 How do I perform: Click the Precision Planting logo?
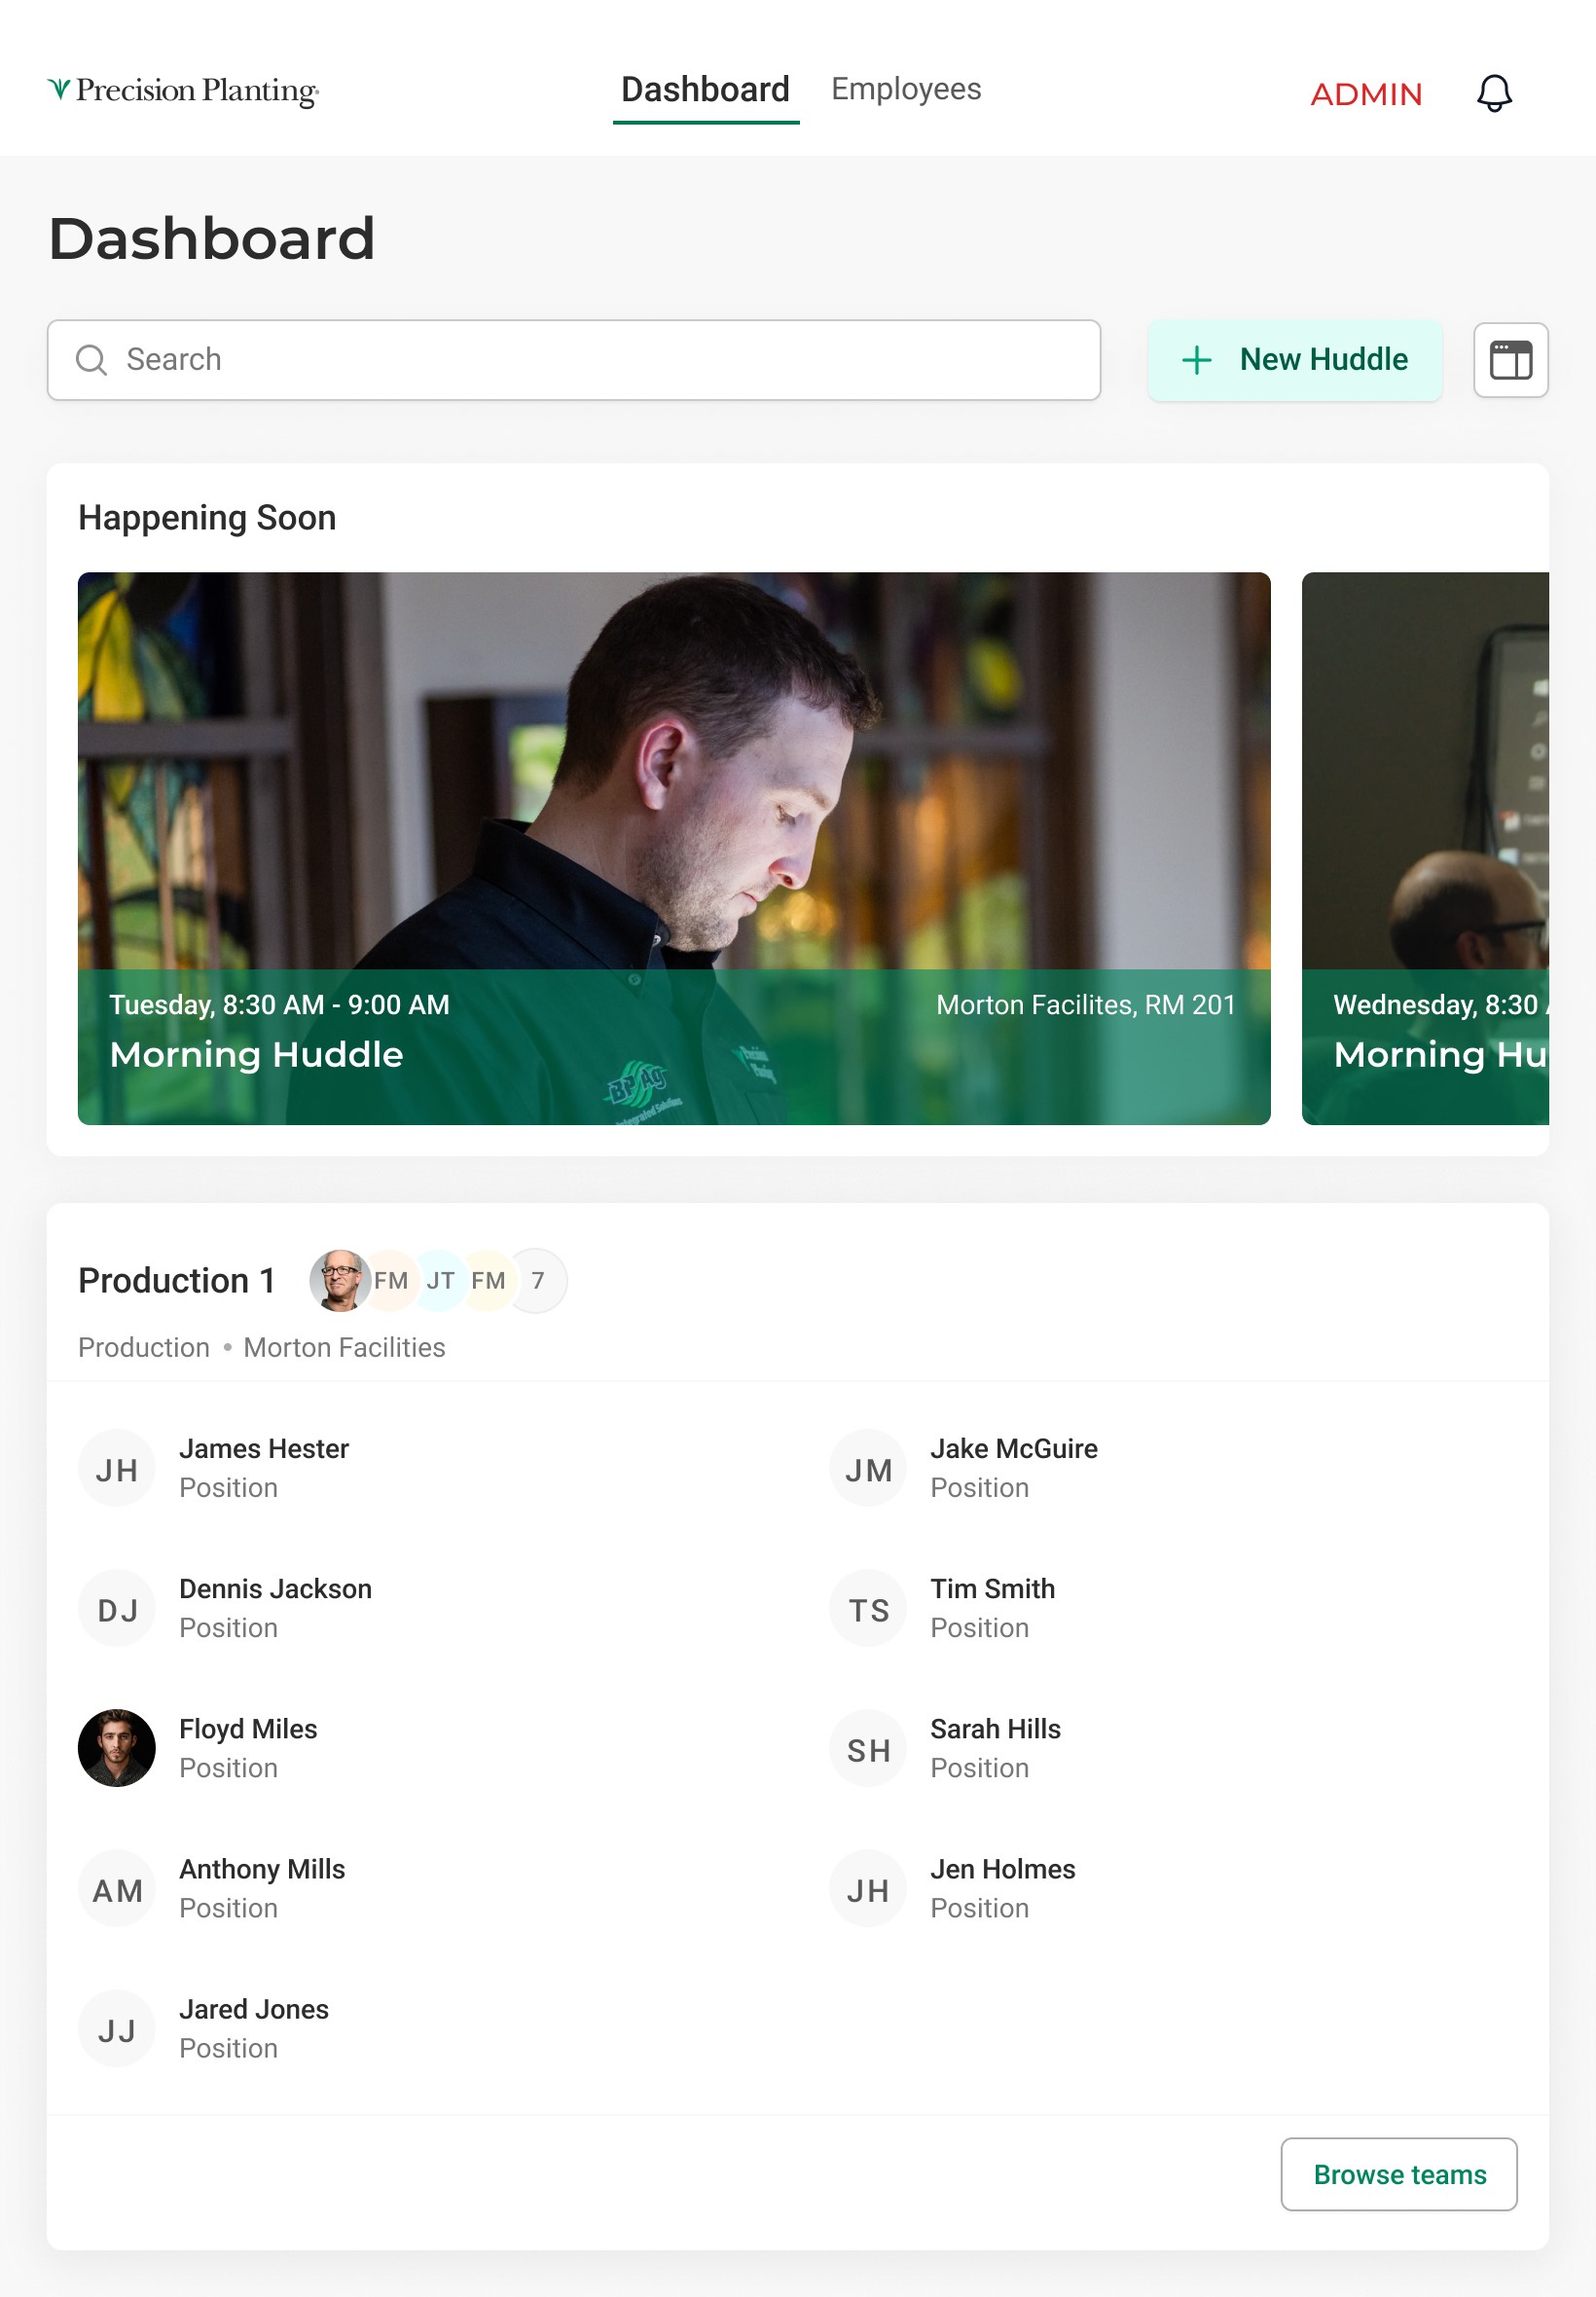[183, 91]
